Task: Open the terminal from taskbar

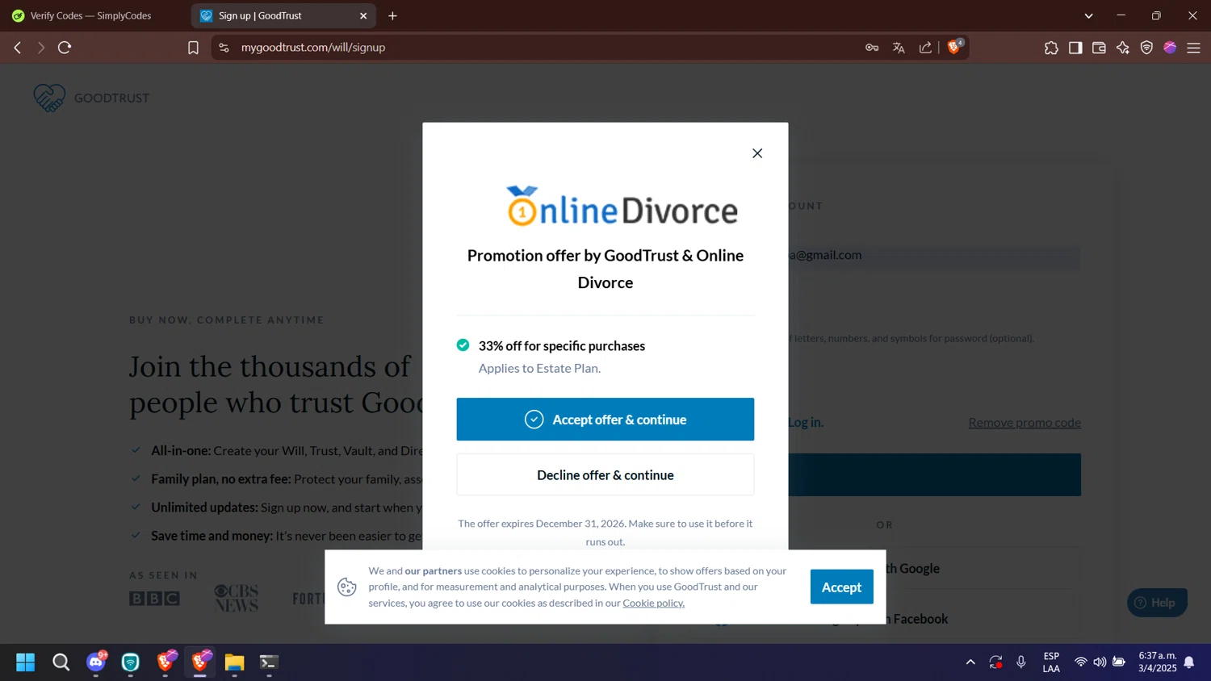Action: coord(269,662)
